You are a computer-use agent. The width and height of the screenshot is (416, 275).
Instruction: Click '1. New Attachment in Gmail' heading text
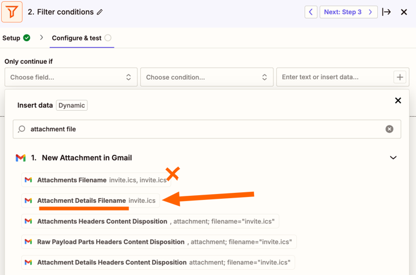[82, 158]
